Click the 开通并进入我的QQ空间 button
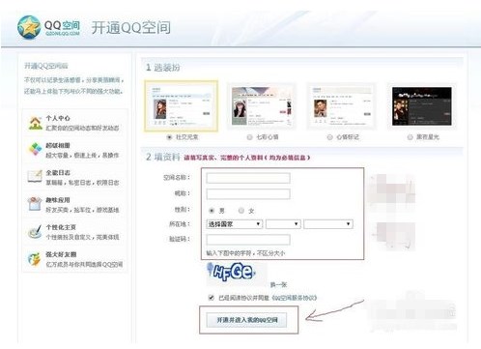Image resolution: width=481 pixels, height=349 pixels. (246, 320)
